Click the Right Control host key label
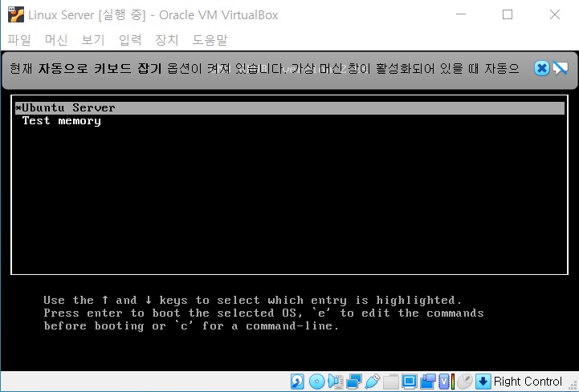 [x=528, y=382]
